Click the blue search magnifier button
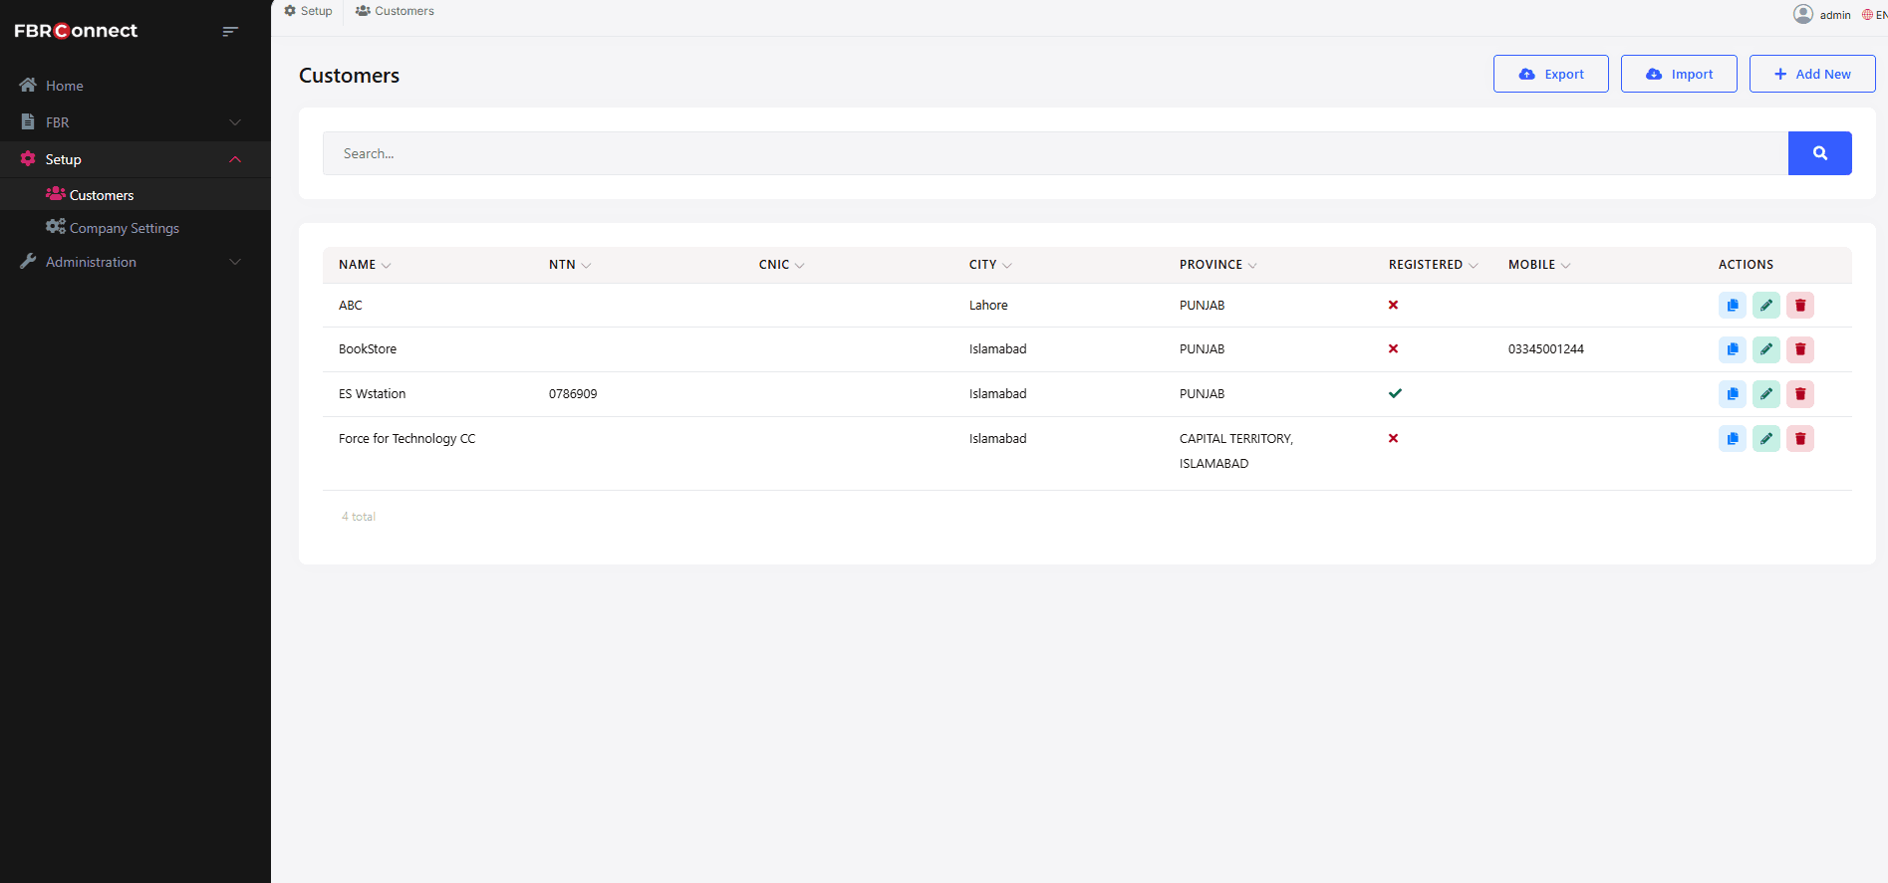Viewport: 1888px width, 883px height. tap(1820, 153)
